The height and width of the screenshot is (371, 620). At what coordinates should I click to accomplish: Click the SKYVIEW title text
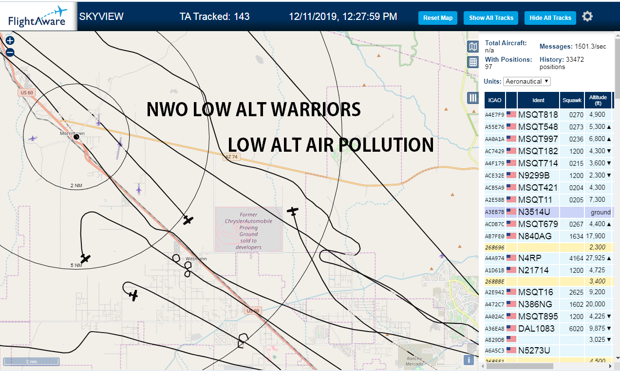coord(101,17)
